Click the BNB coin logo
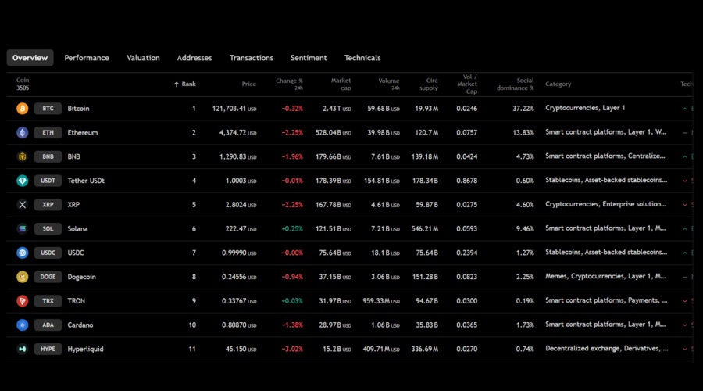 pos(23,156)
